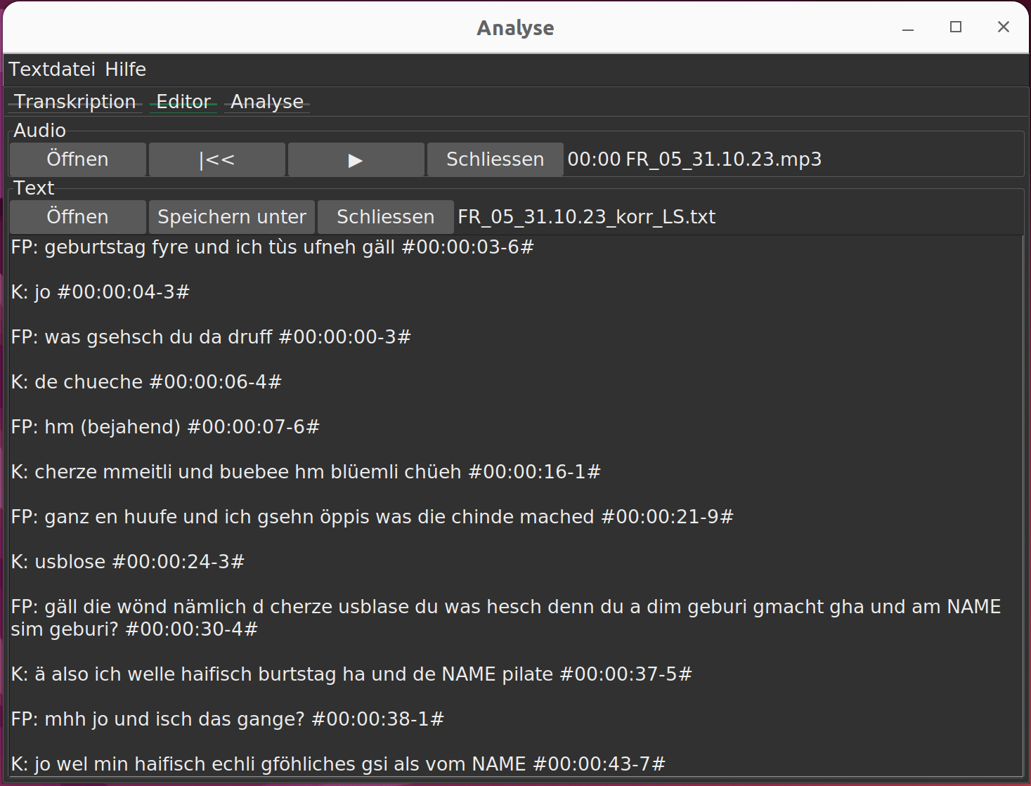The image size is (1031, 786).
Task: Click Öffnen in the Audio section
Action: 77,159
